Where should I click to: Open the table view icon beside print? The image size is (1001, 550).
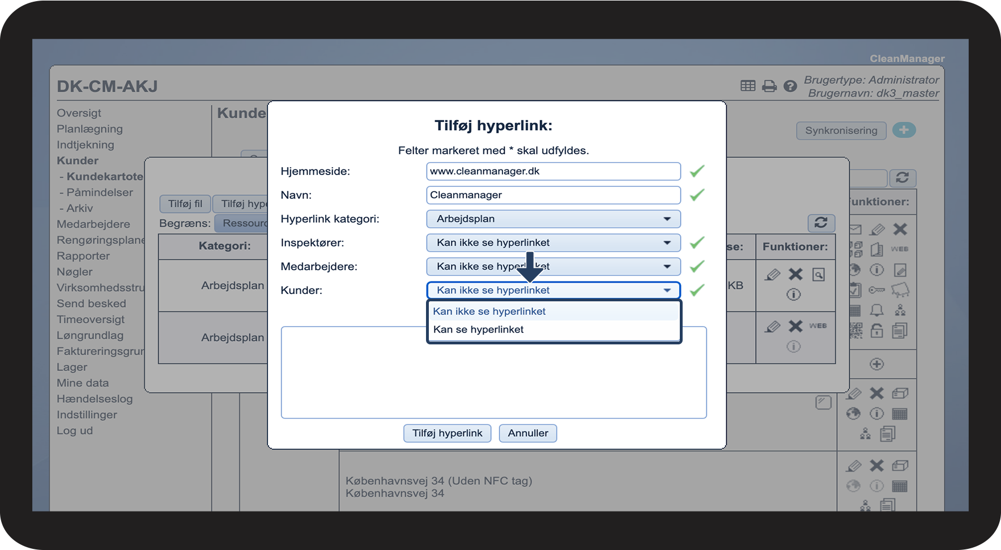748,86
